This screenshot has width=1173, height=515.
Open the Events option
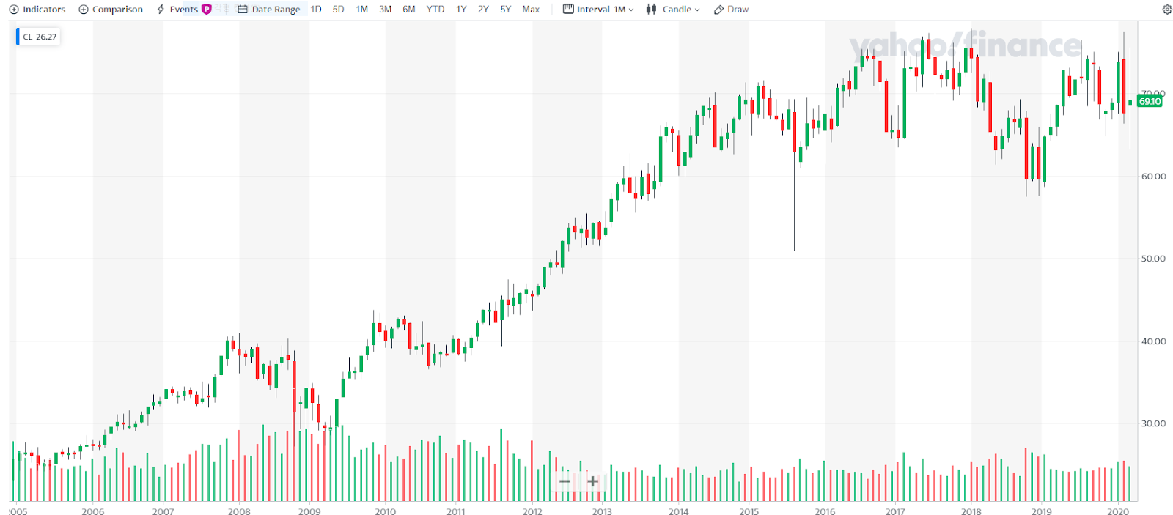tap(177, 10)
